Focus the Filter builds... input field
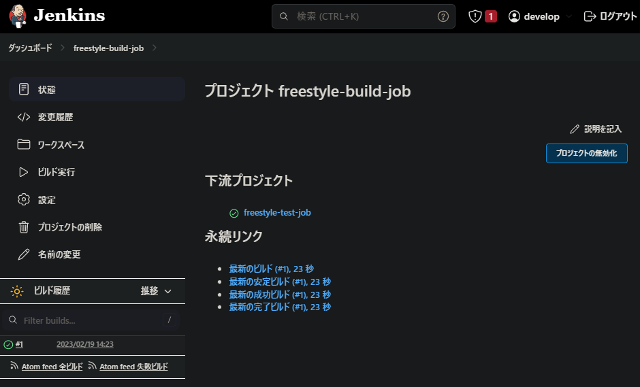This screenshot has width=640, height=387. 91,320
